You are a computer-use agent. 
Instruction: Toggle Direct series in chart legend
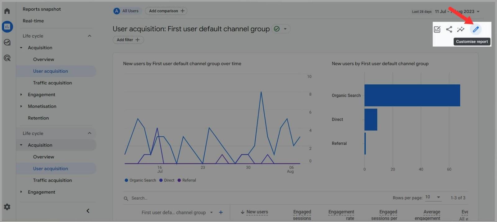click(167, 180)
